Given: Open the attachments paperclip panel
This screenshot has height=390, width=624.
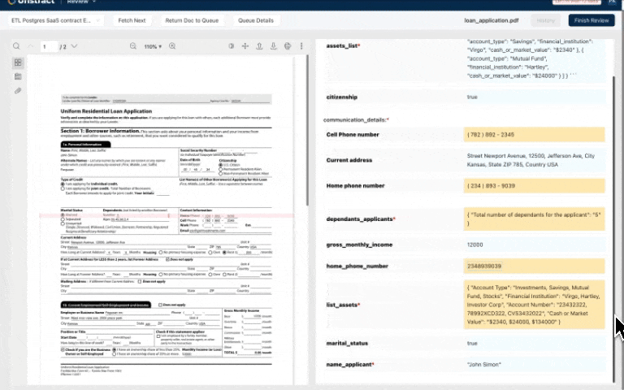Looking at the screenshot, I should 18,90.
